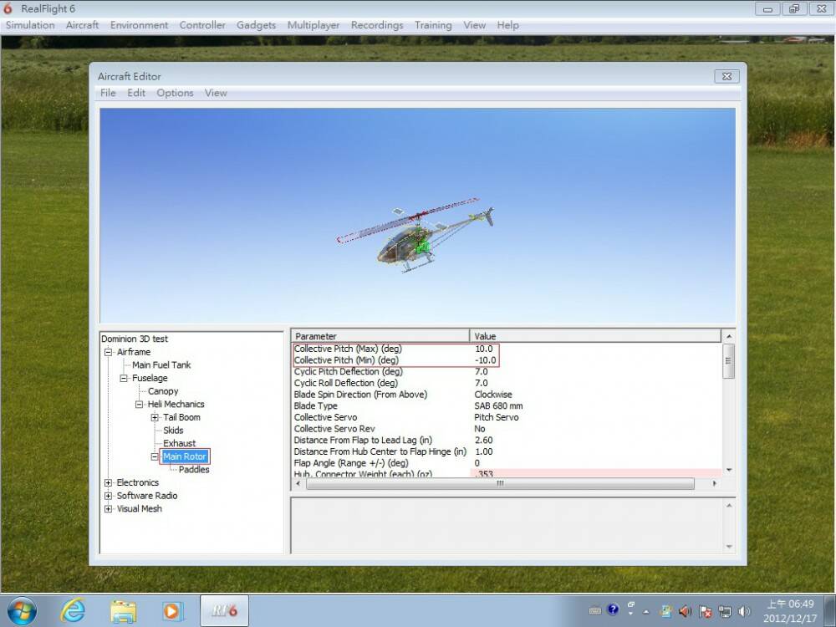Collapse the Heli Mechanics node
Screen dimensions: 836x627
point(139,404)
